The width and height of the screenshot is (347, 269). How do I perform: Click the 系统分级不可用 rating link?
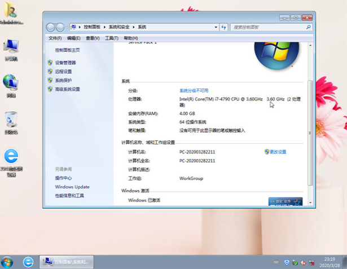pyautogui.click(x=194, y=91)
